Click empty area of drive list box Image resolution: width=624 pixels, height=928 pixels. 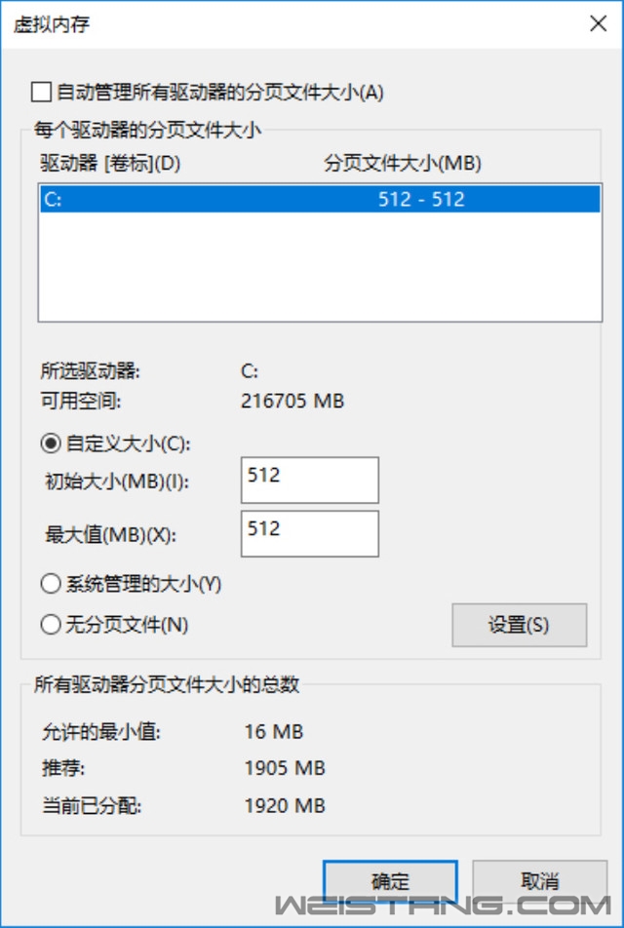click(x=321, y=266)
